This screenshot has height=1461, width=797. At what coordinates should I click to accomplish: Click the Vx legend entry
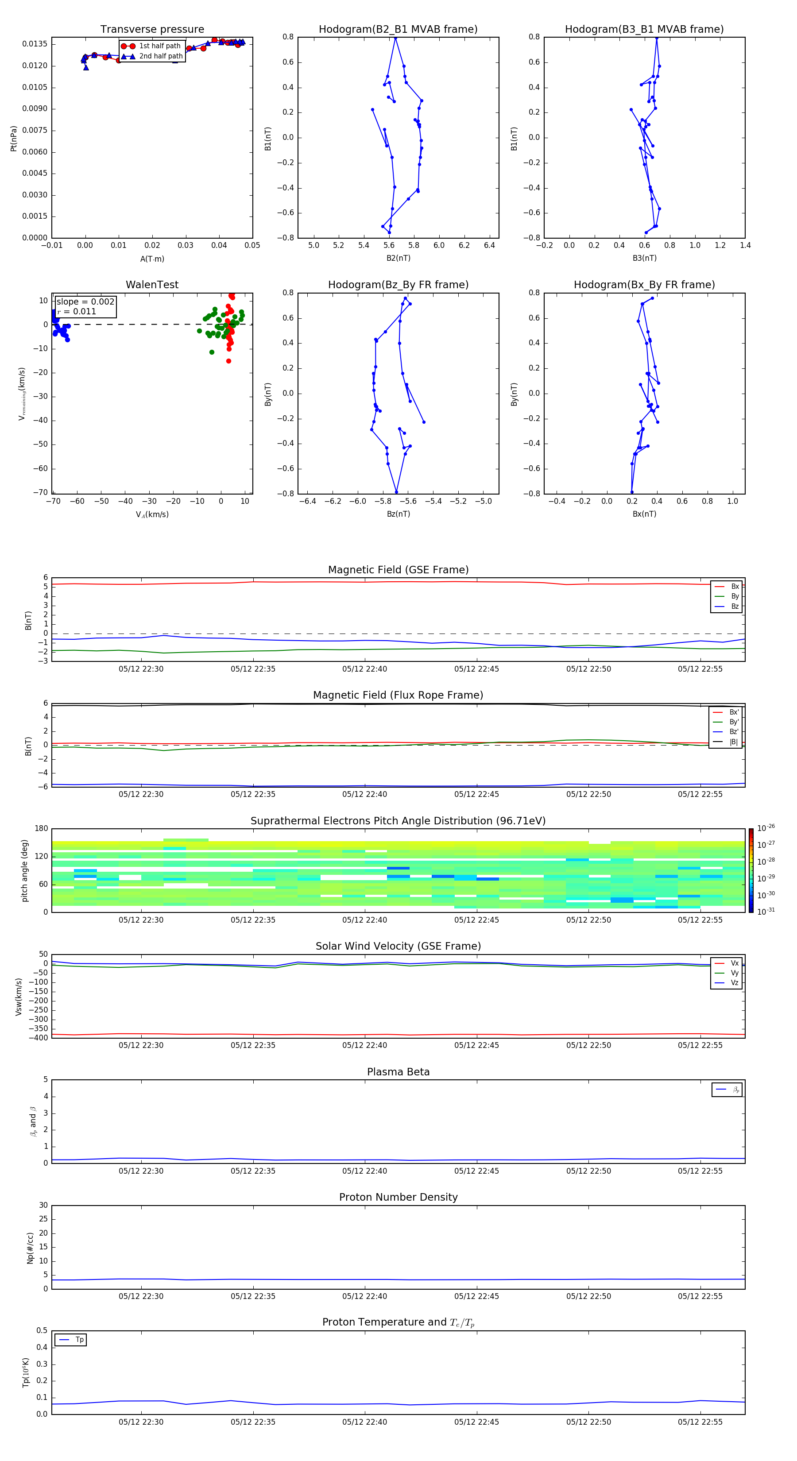coord(727,963)
